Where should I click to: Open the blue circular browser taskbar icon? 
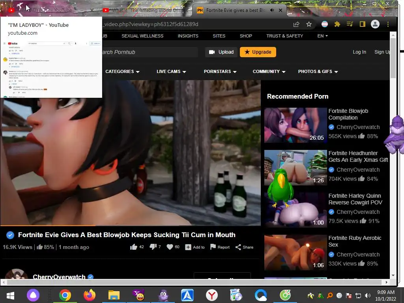[x=260, y=295]
